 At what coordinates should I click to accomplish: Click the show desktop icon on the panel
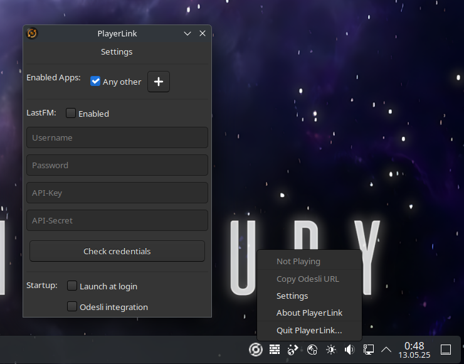pos(446,350)
